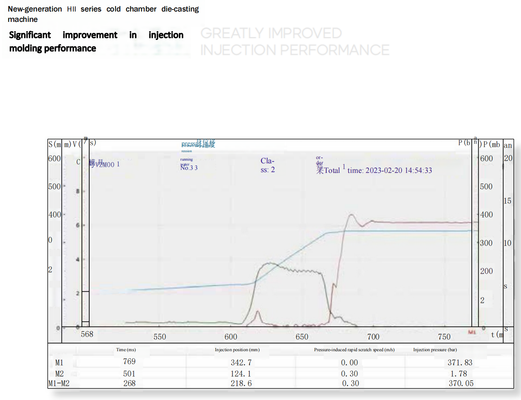Click speed value '0.30' in M2 row
Viewport: 521px width, 400px height.
click(350, 373)
